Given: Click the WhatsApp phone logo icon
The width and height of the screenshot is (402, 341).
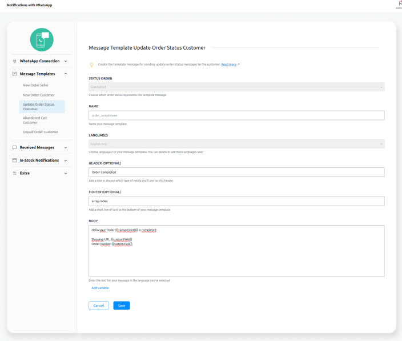Looking at the screenshot, I should click(42, 39).
